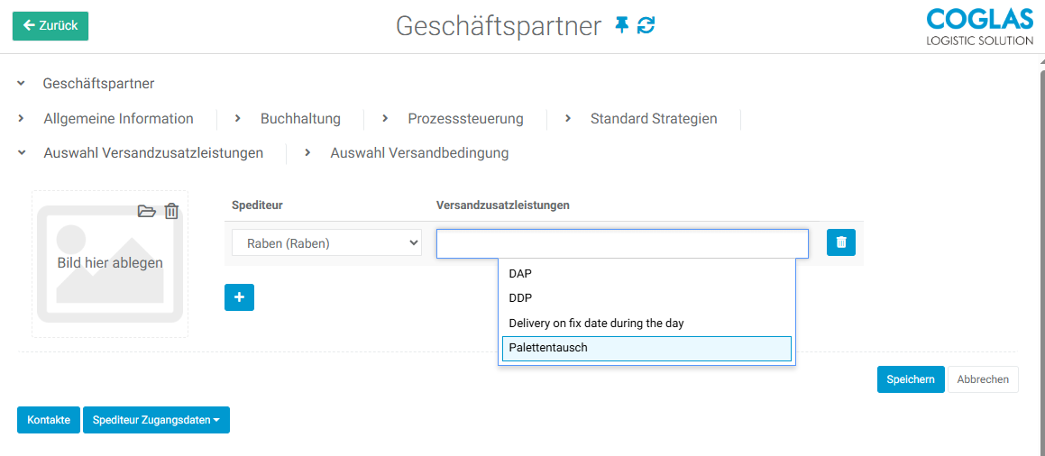This screenshot has height=456, width=1045.
Task: Click the Speichern button
Action: coord(910,379)
